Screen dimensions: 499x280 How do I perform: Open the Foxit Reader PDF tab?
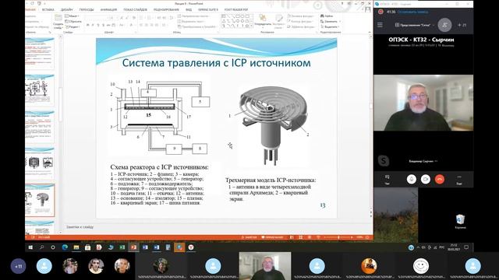click(236, 10)
